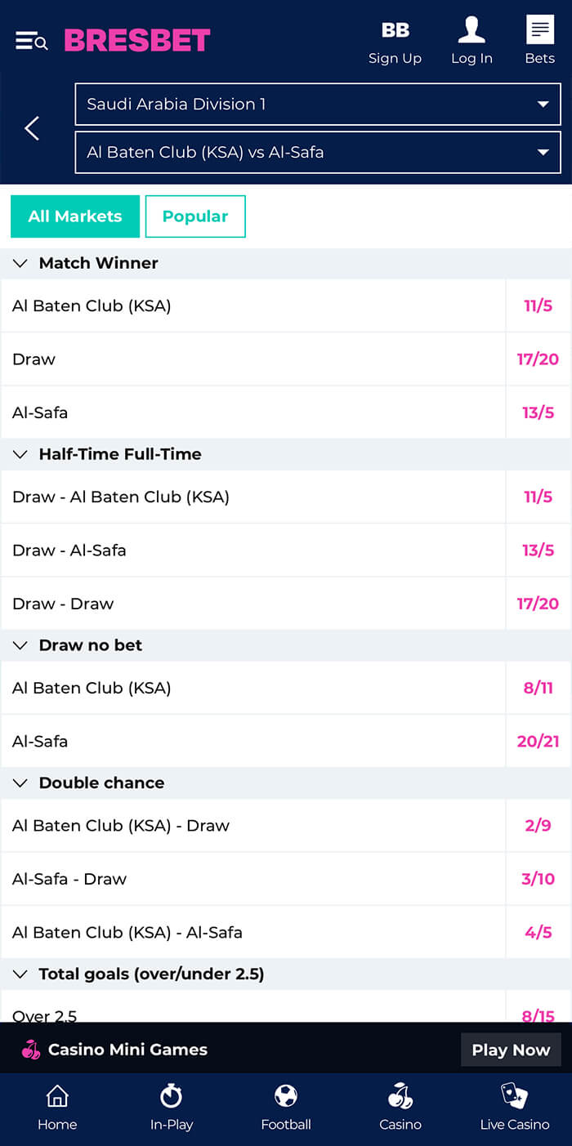572x1146 pixels.
Task: Open Casino cherries icon
Action: pos(400,1095)
